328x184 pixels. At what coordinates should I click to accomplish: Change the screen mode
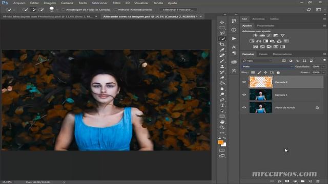pos(222,156)
